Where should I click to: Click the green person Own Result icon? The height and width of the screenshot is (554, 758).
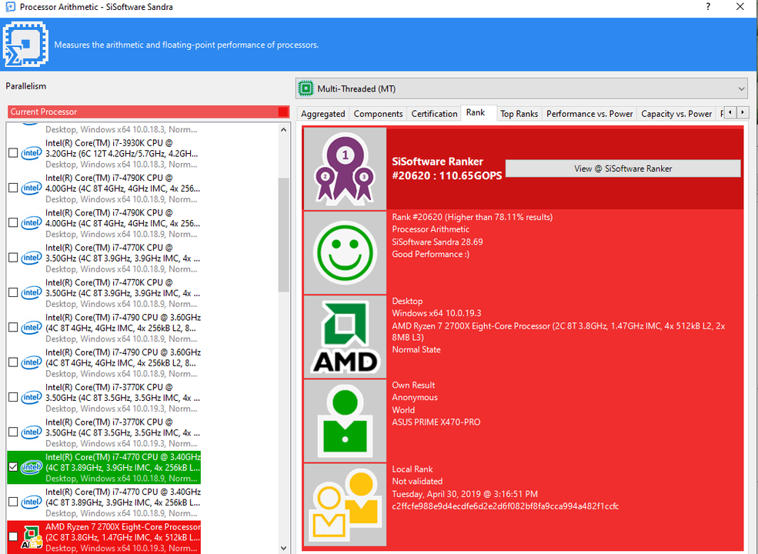[x=345, y=421]
